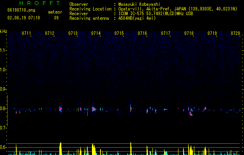Click the tall yellow signal peak after 0712

click(x=61, y=148)
